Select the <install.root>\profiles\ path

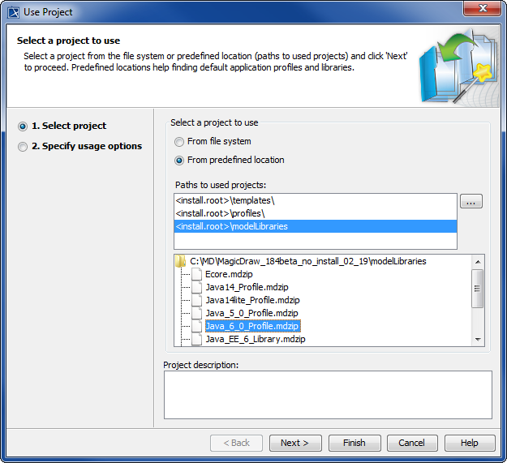[316, 213]
